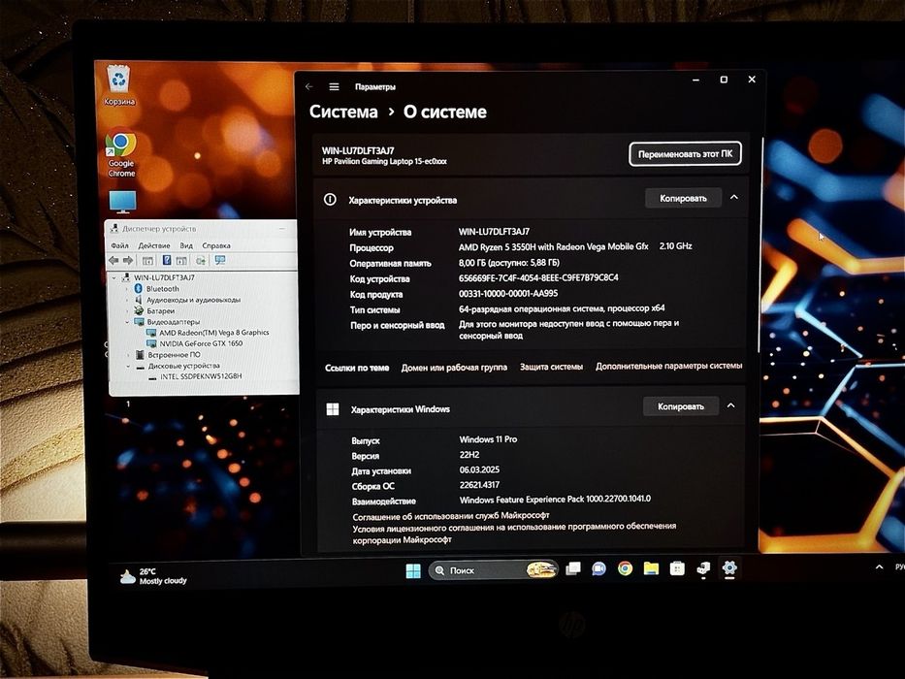
Task: Show hidden tray icons chevron
Action: [x=879, y=567]
